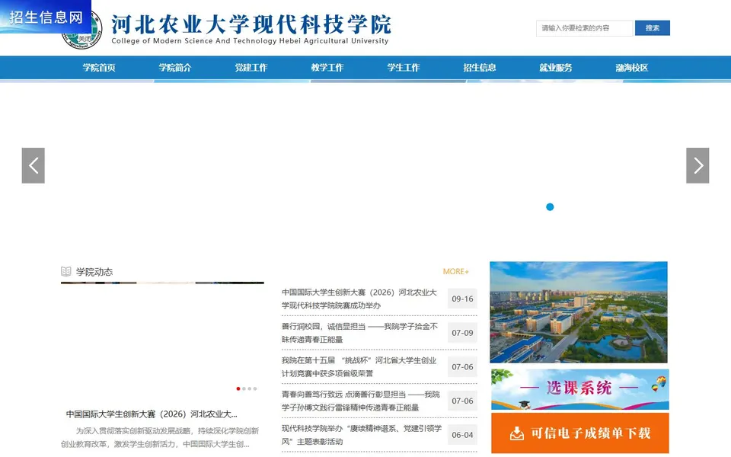The image size is (731, 457).
Task: Open 学生工作 menu item
Action: click(404, 68)
